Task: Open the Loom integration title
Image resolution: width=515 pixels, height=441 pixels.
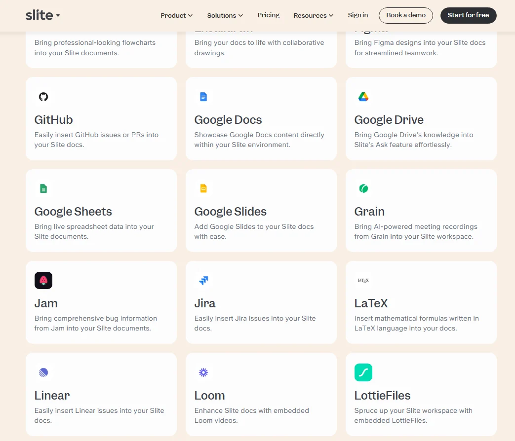Action: pos(209,396)
